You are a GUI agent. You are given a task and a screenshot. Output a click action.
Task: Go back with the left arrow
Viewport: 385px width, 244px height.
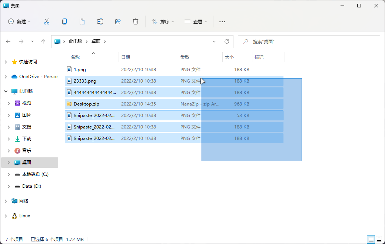pyautogui.click(x=8, y=41)
